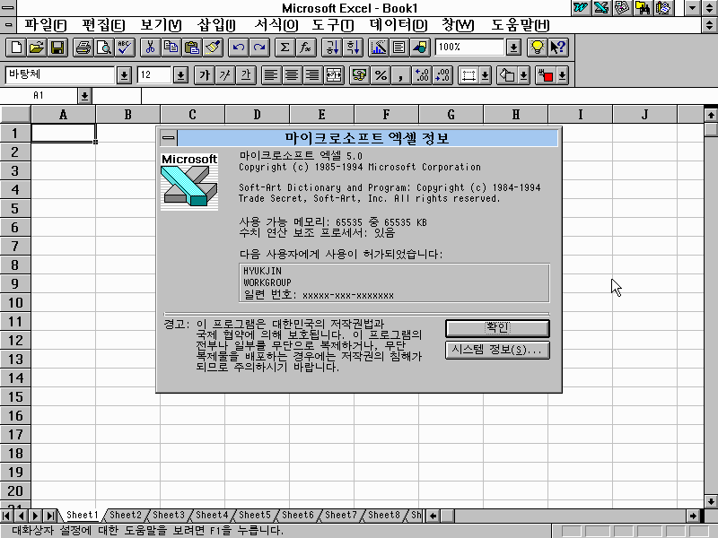Click the AutoSum sigma icon

[x=285, y=48]
